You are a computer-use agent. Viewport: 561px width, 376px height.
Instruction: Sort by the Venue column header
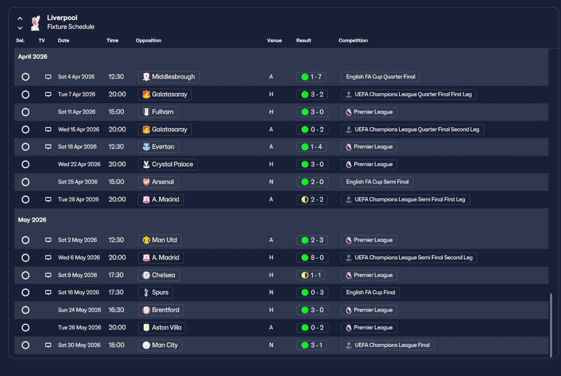[274, 40]
